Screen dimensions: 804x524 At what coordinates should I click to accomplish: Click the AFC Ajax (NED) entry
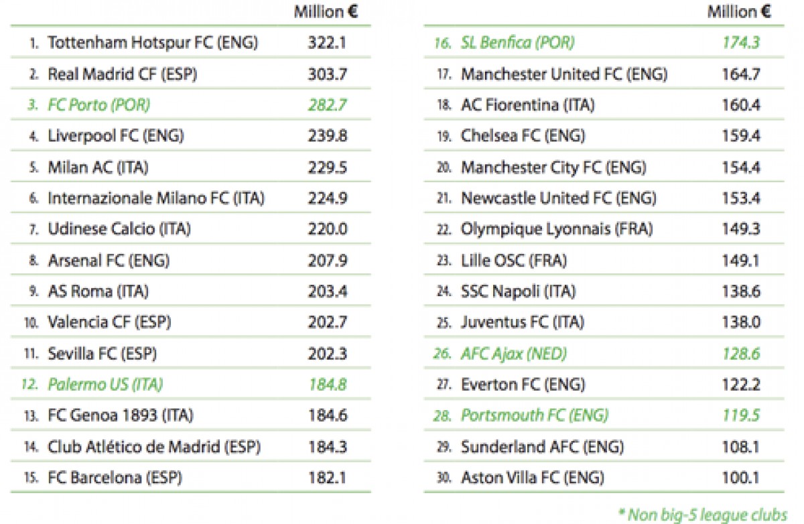point(514,354)
